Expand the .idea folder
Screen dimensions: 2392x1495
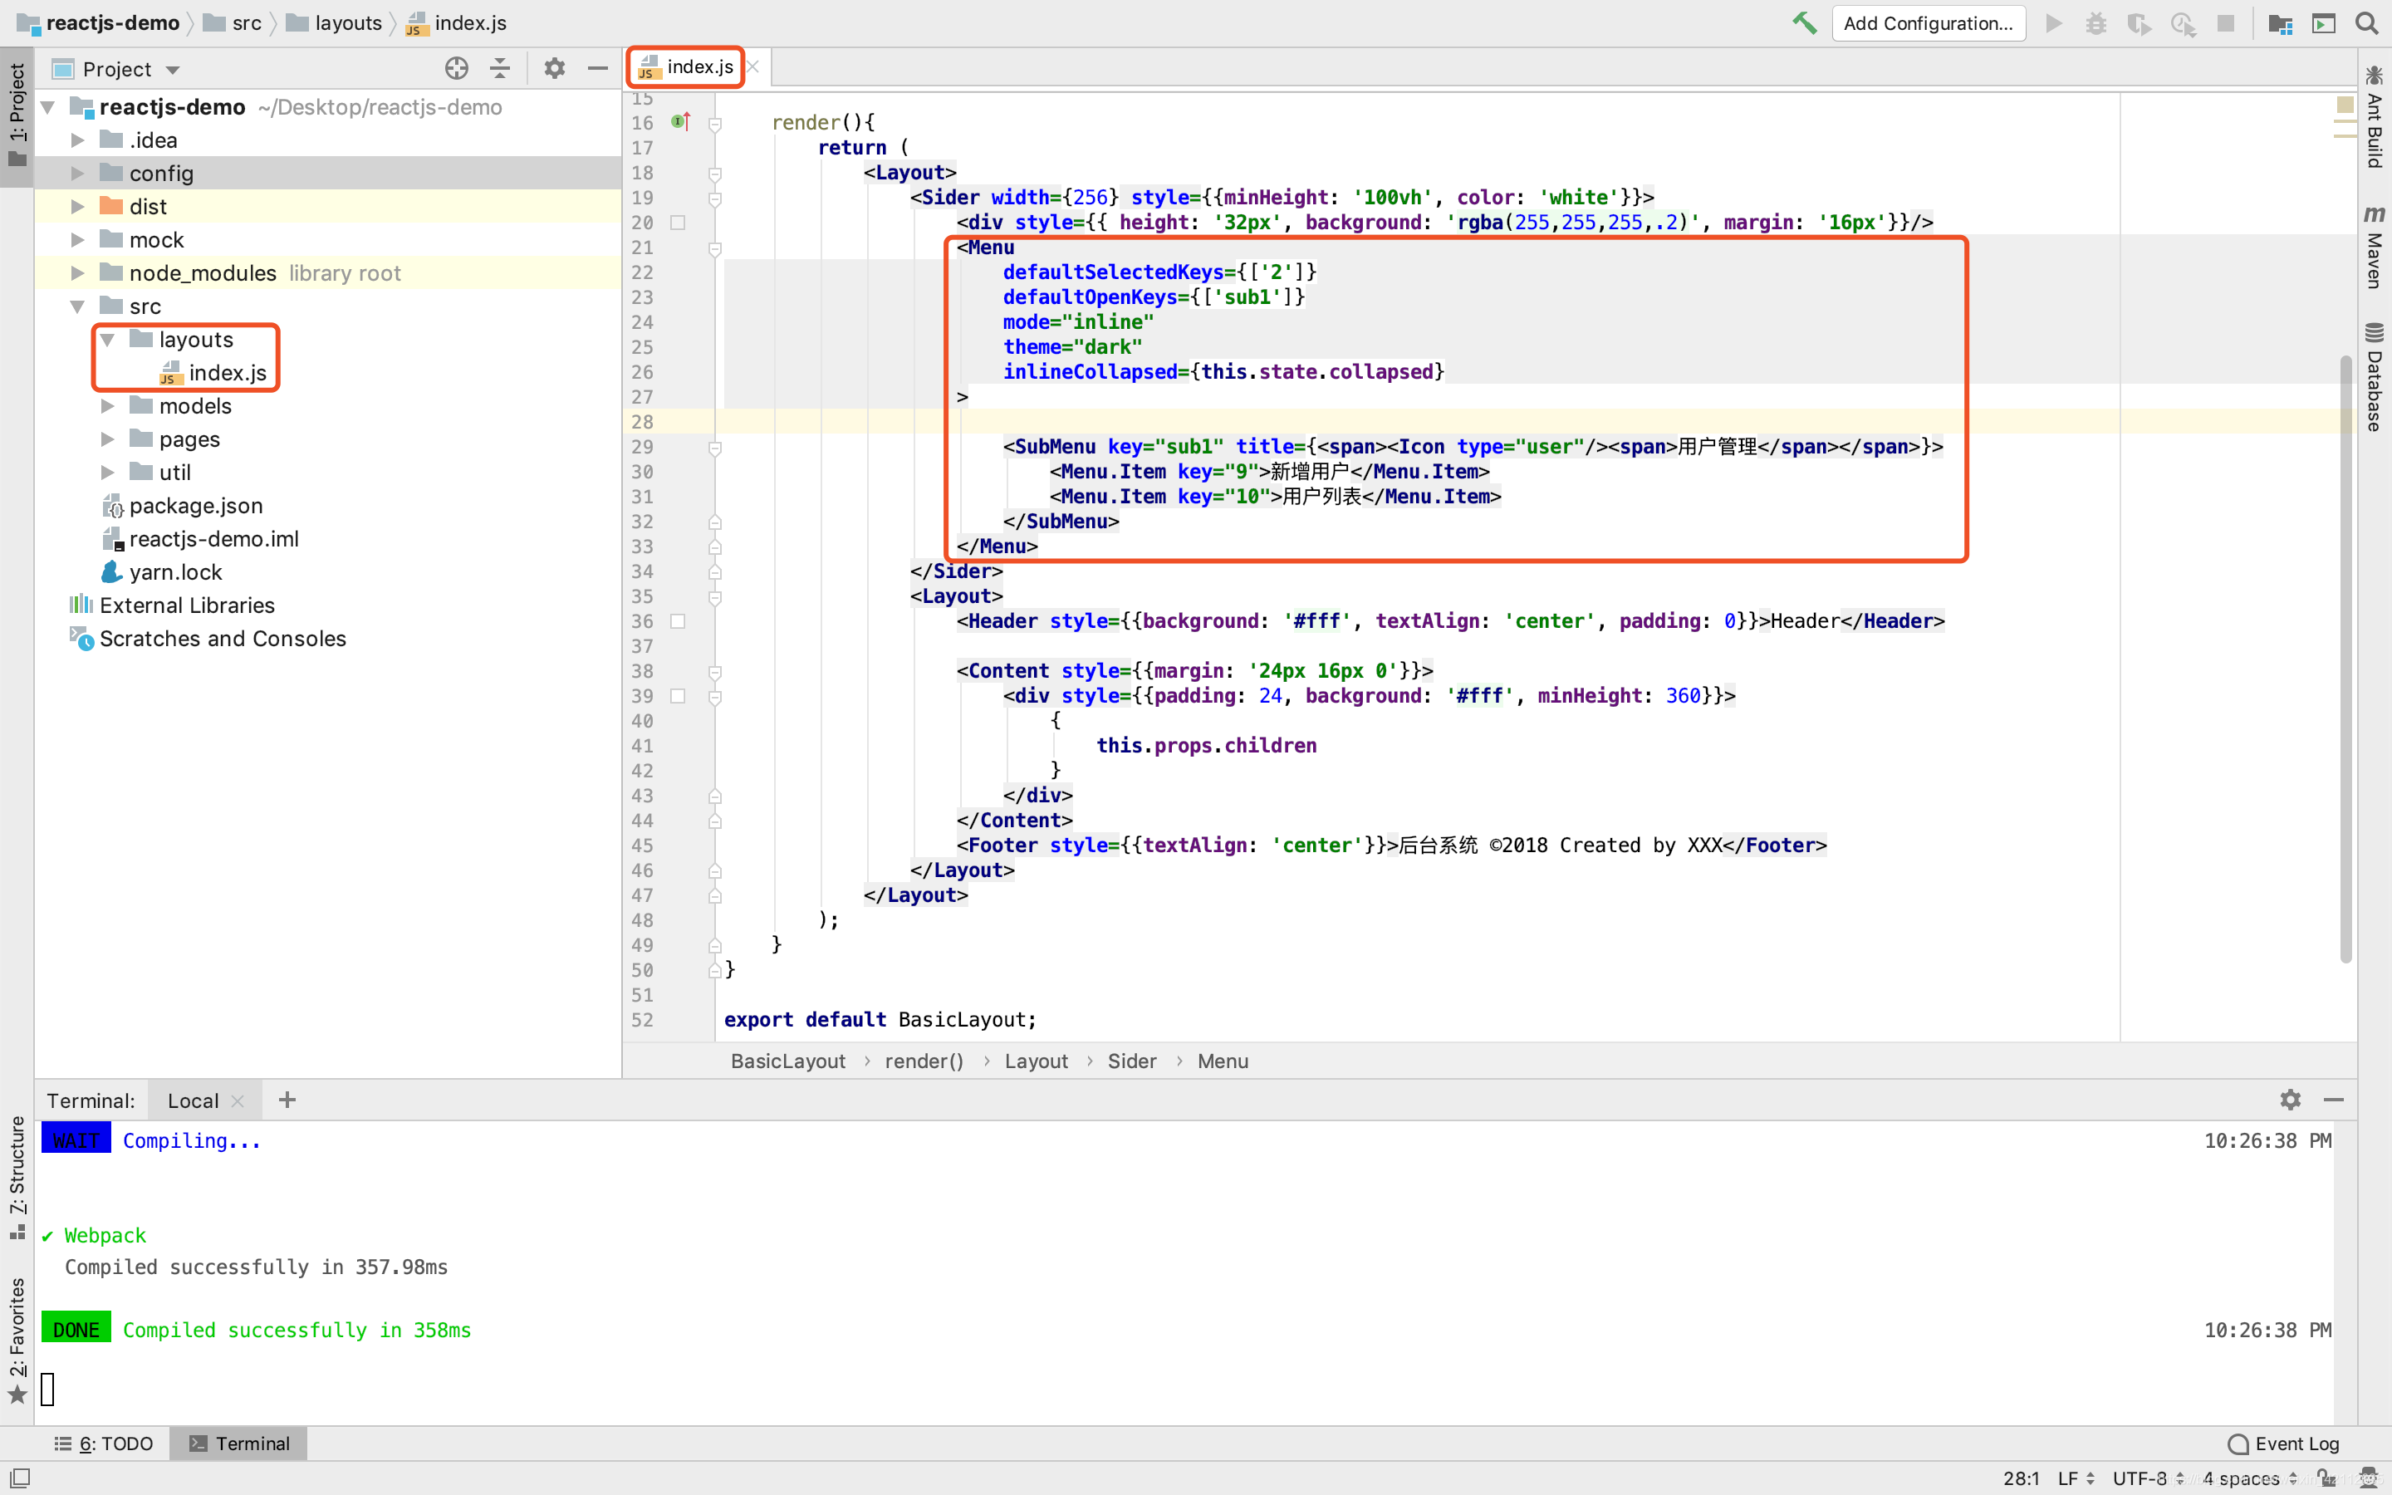coord(77,140)
